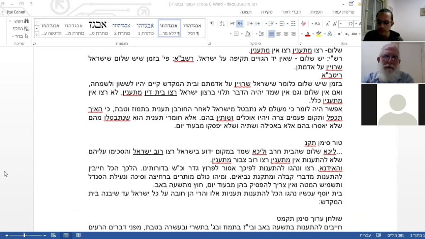
Task: Click the yellow text highlight color
Action: tap(319, 34)
